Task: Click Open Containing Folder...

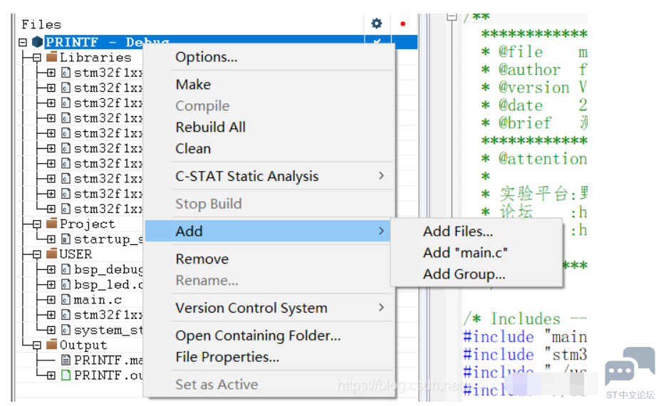Action: click(x=258, y=335)
